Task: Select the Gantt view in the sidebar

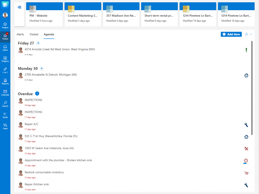Action: [5, 115]
